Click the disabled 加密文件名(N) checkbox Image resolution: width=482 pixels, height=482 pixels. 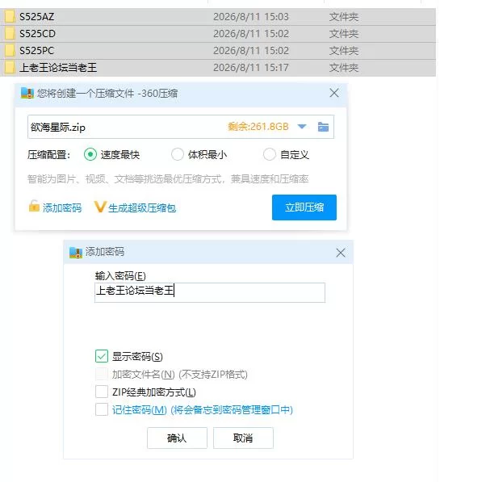click(x=102, y=374)
